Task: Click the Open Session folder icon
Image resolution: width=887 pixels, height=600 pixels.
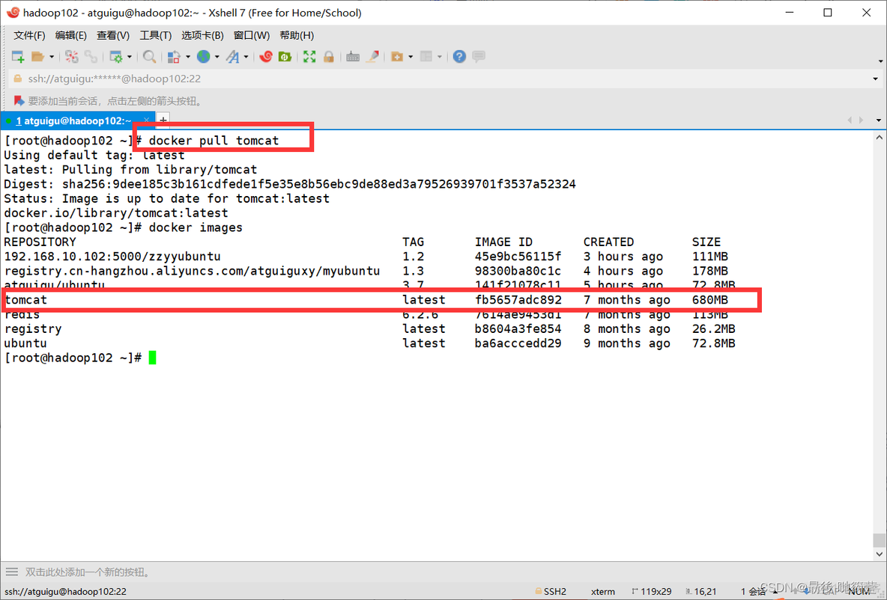Action: [38, 57]
